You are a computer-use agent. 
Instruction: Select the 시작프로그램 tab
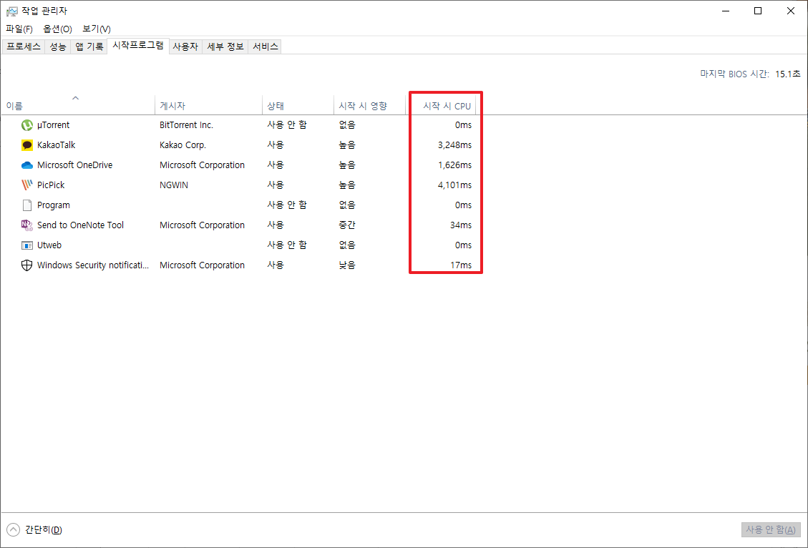[138, 45]
